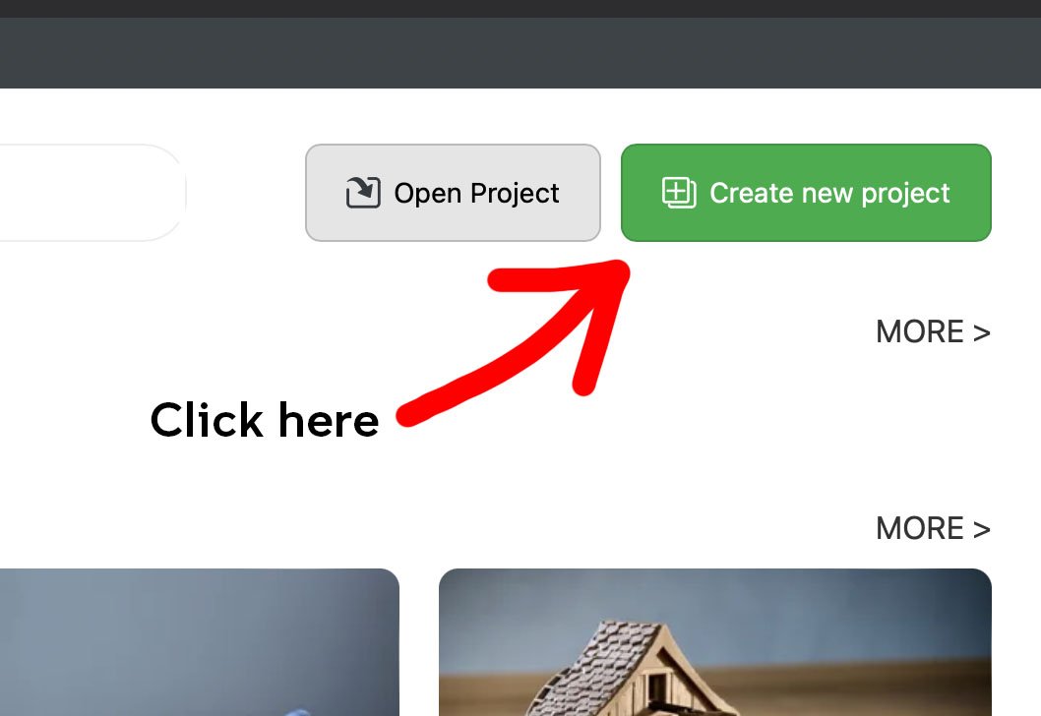Click the "Create new project" white text label

coord(829,193)
